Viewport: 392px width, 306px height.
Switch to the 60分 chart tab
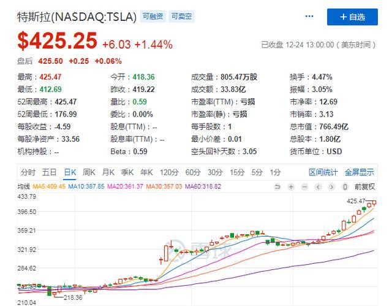(193, 172)
